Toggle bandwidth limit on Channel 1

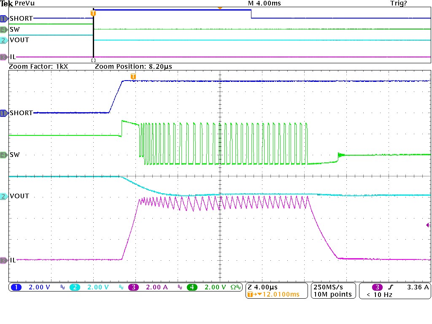(x=62, y=287)
